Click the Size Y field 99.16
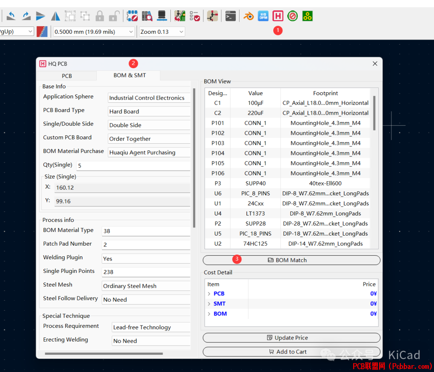The image size is (434, 372). [x=122, y=201]
